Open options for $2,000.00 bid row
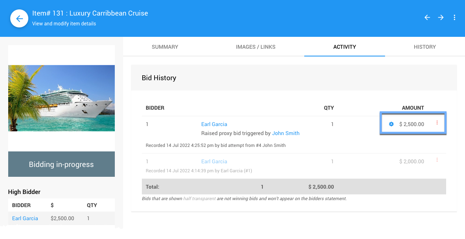This screenshot has height=239, width=465. [437, 160]
